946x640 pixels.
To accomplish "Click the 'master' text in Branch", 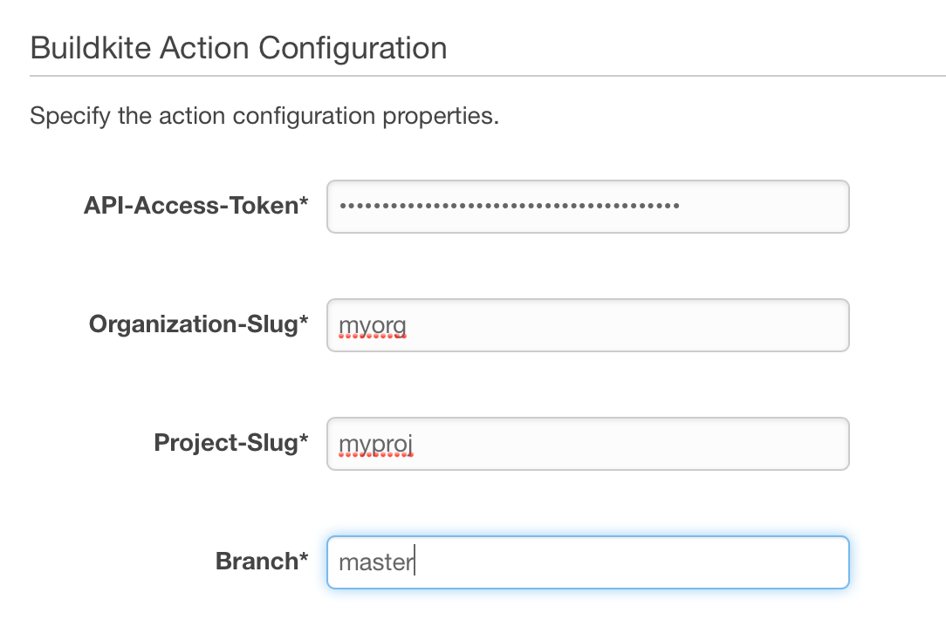I will coord(375,562).
